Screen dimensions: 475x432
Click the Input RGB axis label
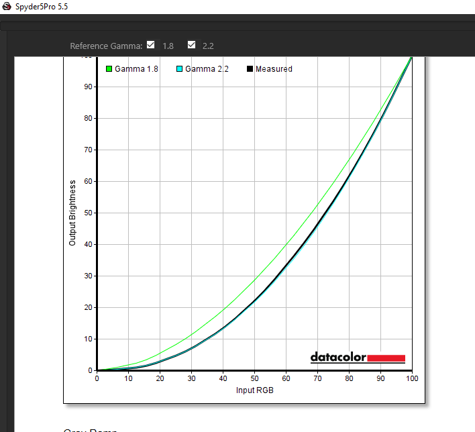pos(254,390)
